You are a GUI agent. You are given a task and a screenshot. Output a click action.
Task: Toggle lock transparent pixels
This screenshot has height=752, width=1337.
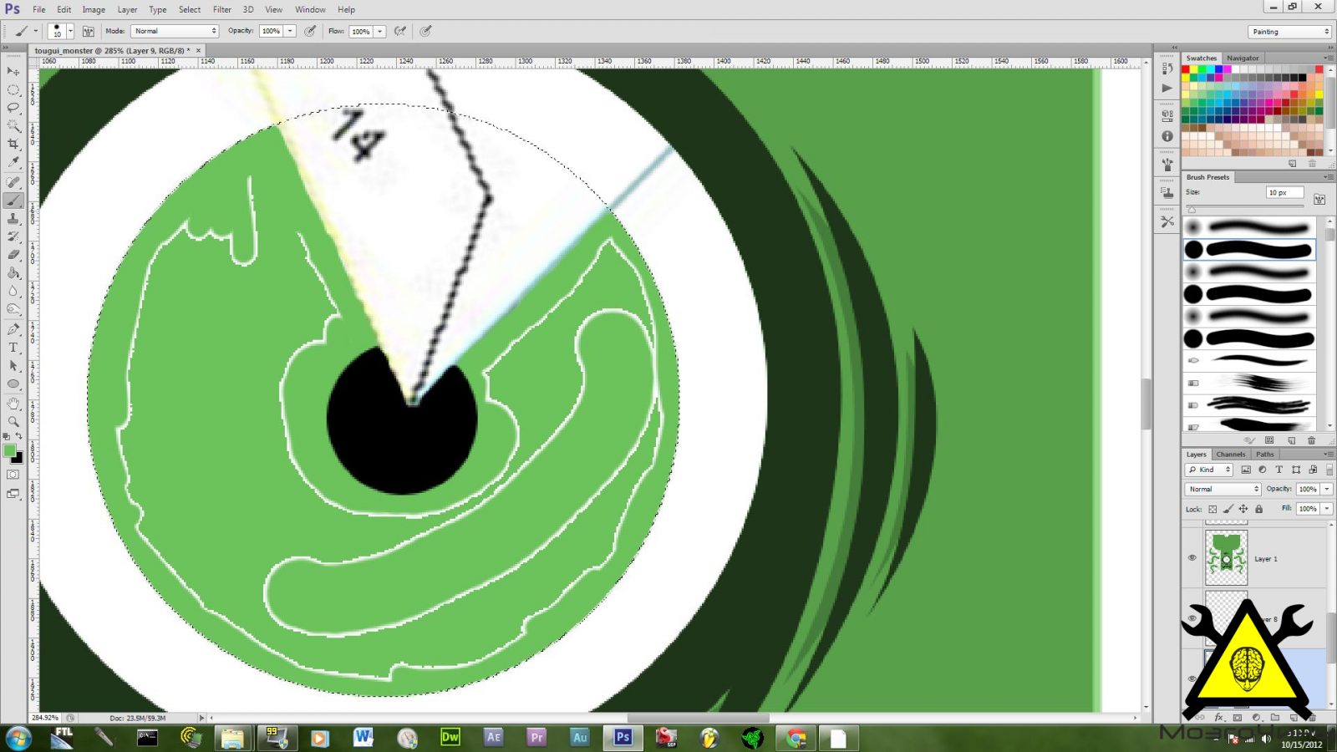coord(1212,509)
